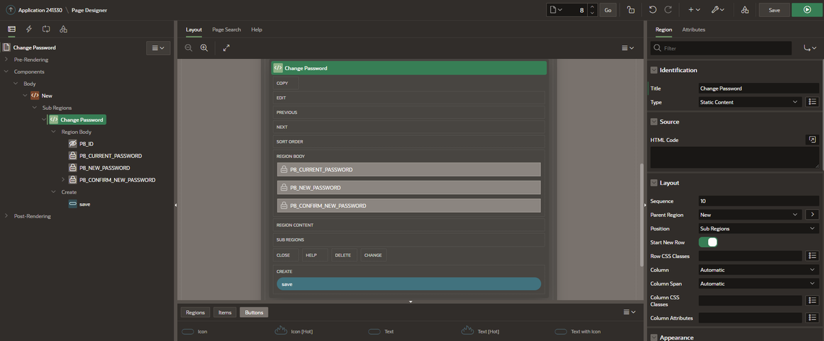
Task: Collapse the Components tree node
Action: [6, 71]
